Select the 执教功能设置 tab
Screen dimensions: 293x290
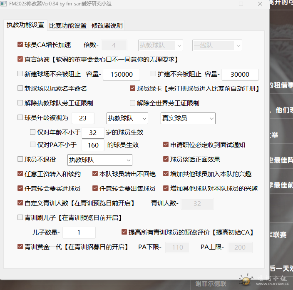pos(25,25)
